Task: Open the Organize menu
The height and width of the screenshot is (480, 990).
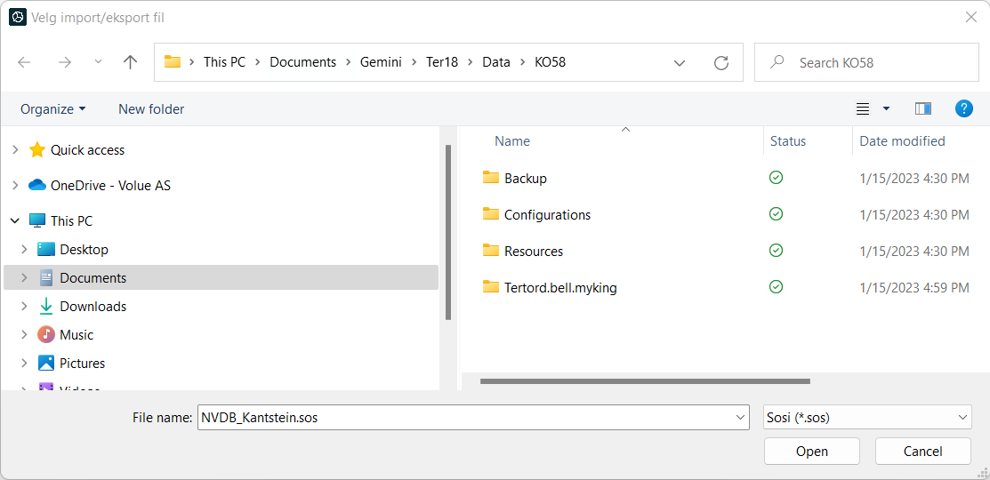Action: click(53, 108)
